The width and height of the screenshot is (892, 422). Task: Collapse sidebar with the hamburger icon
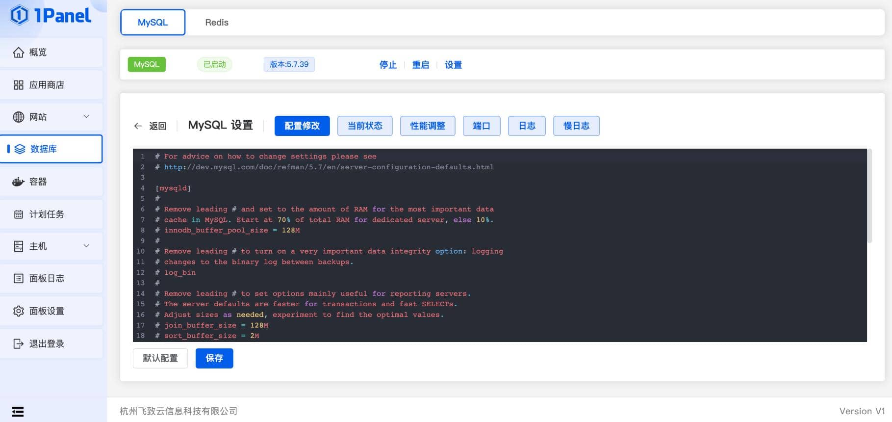(x=18, y=411)
